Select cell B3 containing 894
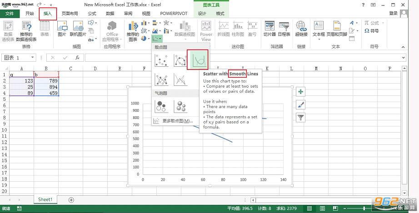 [x=46, y=87]
